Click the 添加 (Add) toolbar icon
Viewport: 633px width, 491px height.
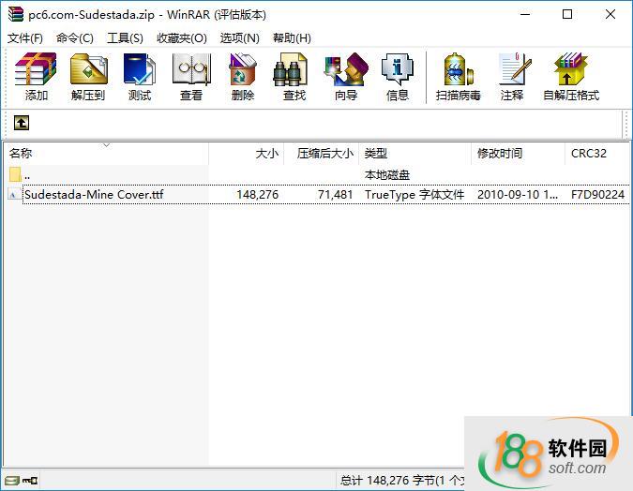[36, 77]
